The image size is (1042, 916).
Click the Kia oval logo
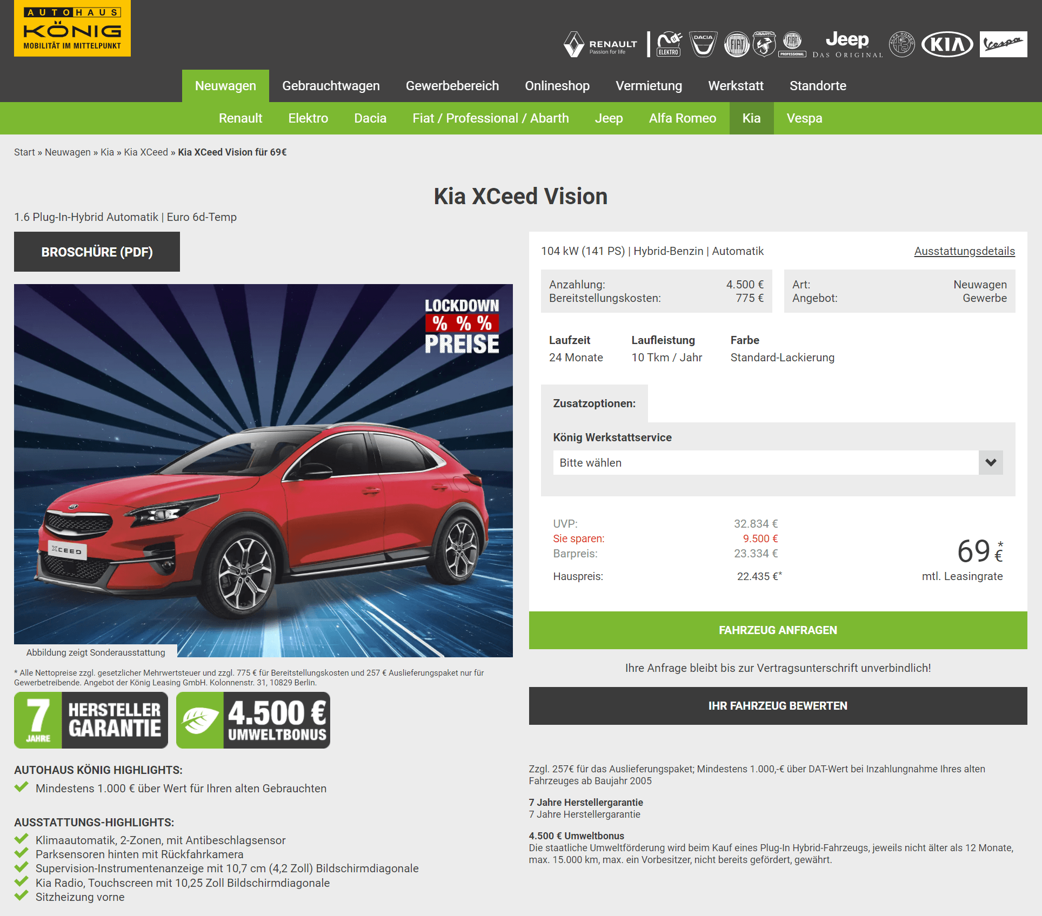click(x=947, y=44)
